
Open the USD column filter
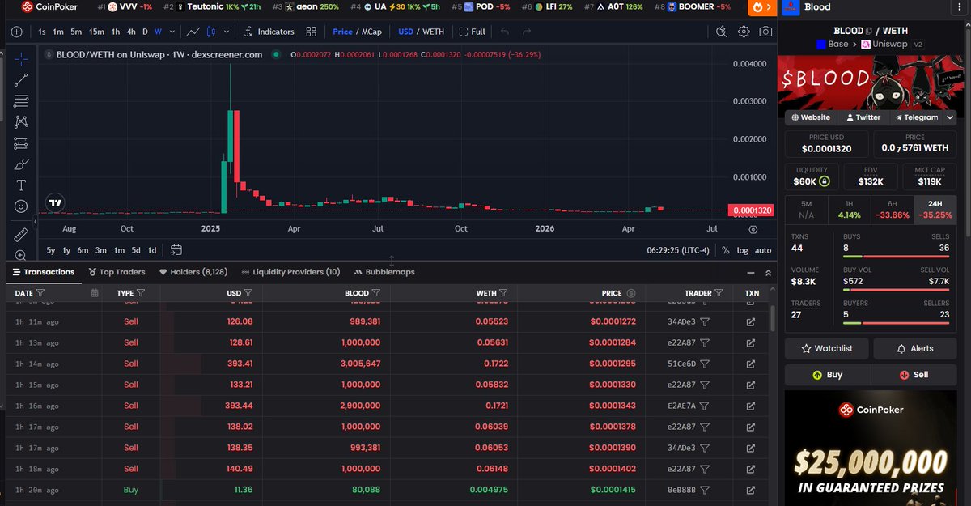(248, 293)
